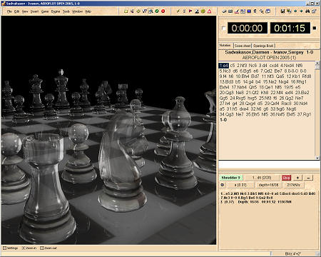Switch to the Openings Book tab
The image size is (321, 257).
click(x=263, y=46)
